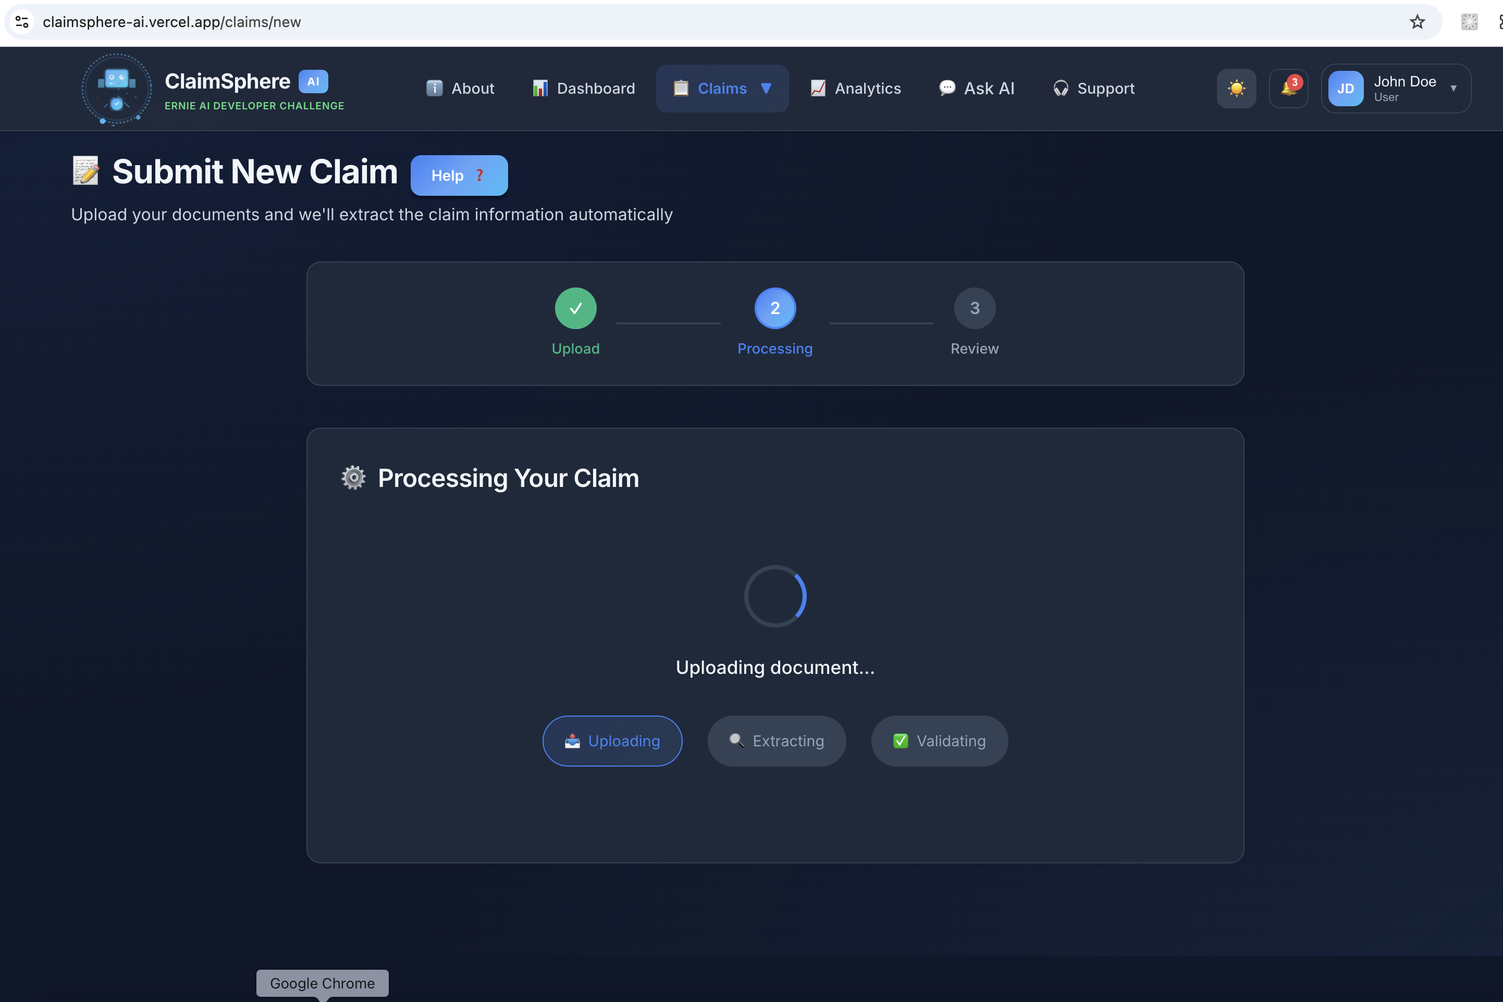Click the notepad icon beside Submit New Claim
The height and width of the screenshot is (1002, 1503).
[85, 171]
